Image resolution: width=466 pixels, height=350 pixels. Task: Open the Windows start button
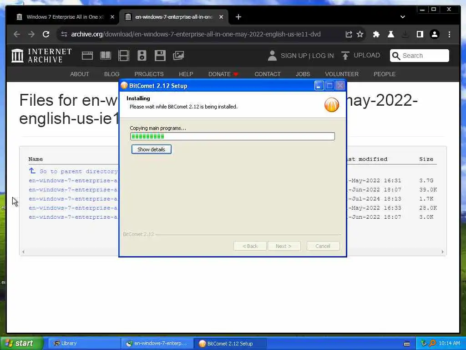tap(22, 344)
